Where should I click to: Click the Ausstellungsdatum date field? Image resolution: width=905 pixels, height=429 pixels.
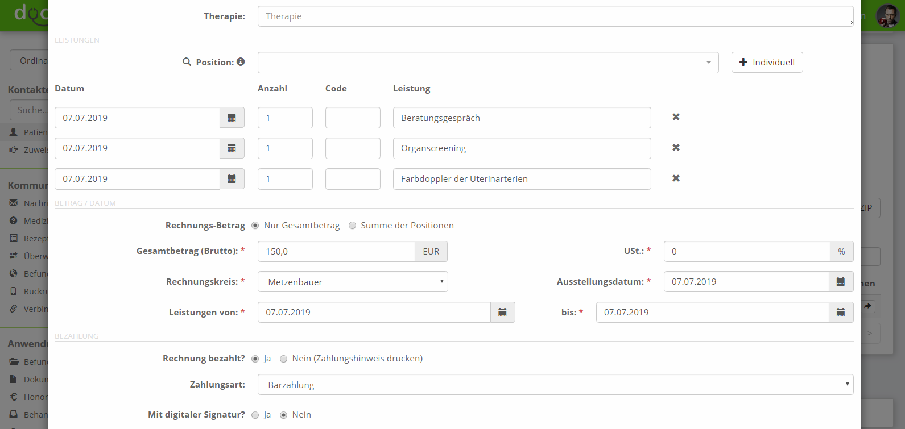746,282
